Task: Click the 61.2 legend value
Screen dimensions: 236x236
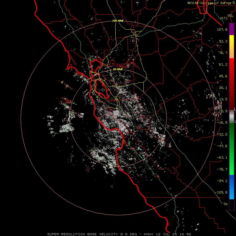Action: 223,65
